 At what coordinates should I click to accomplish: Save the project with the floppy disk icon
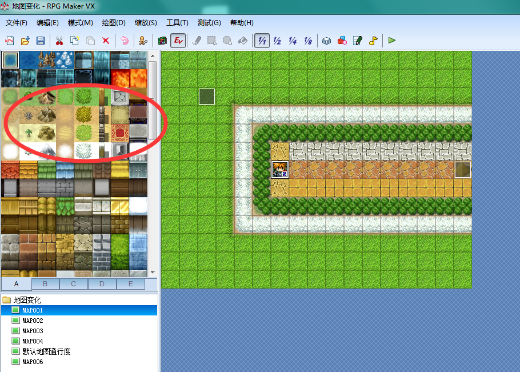(41, 41)
